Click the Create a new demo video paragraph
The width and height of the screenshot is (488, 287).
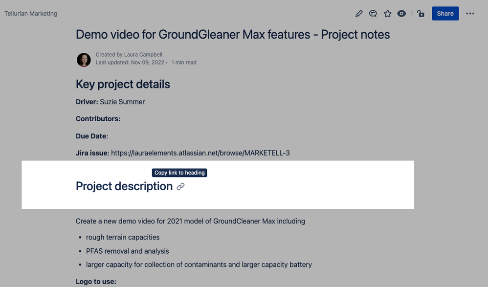(x=191, y=221)
